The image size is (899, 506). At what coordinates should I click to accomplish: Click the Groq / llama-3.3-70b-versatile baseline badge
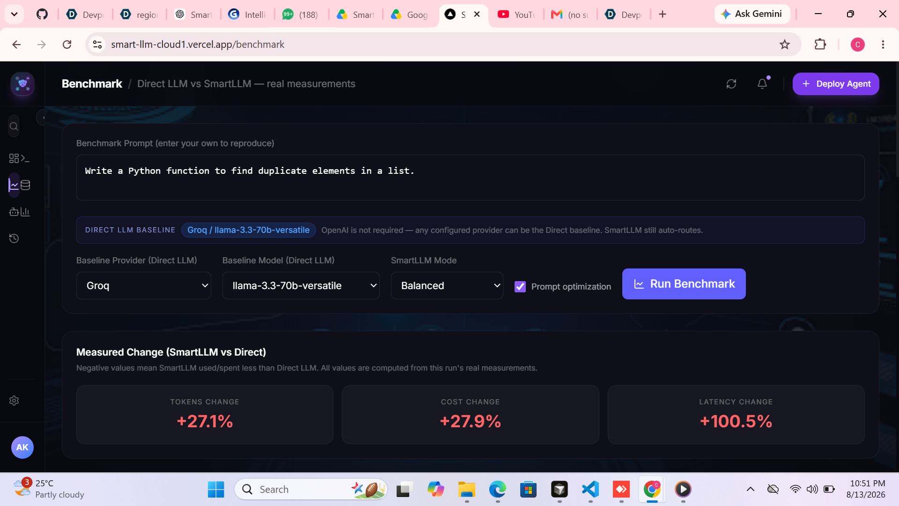[249, 230]
